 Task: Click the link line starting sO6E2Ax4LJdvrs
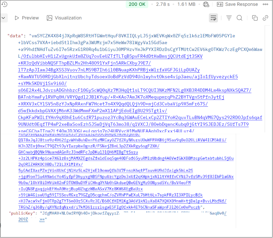[x=134, y=90]
